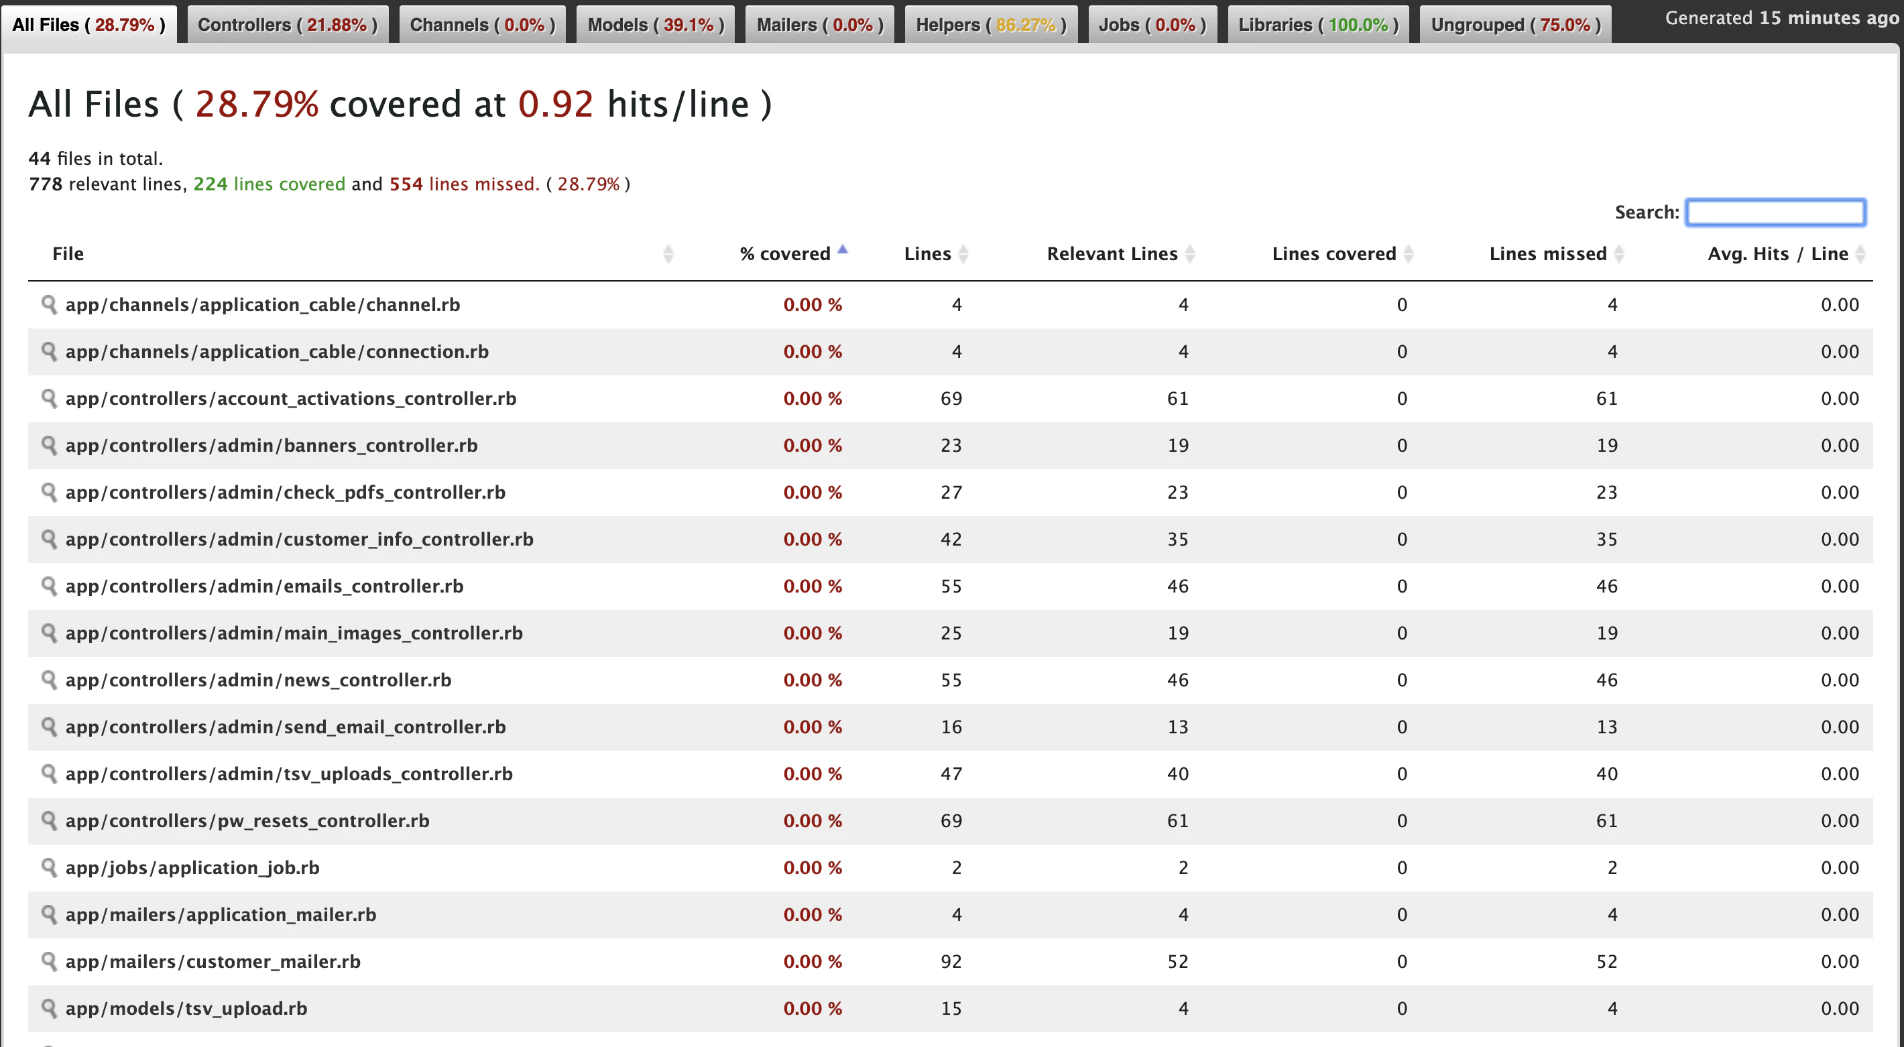Select the Helpers tab
This screenshot has width=1904, height=1047.
[x=991, y=24]
